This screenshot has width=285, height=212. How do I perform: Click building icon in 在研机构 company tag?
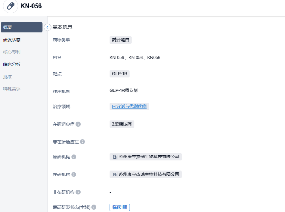pyautogui.click(x=115, y=175)
